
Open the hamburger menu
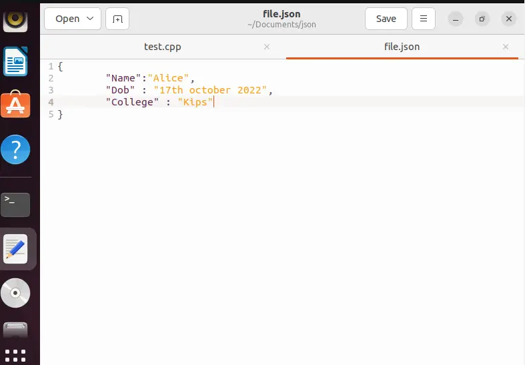click(424, 19)
